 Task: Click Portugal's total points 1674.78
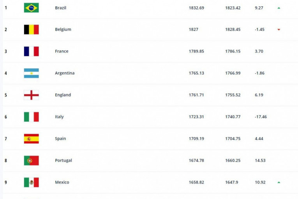[x=197, y=161]
